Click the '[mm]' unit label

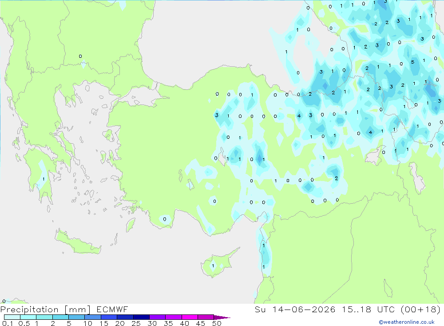point(78,310)
